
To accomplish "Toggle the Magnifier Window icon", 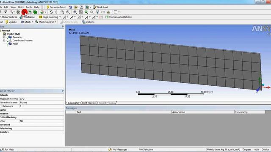I will (x=80, y=12).
